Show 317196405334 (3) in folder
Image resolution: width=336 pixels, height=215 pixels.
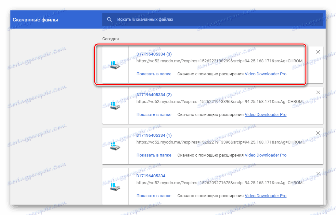[x=154, y=74]
